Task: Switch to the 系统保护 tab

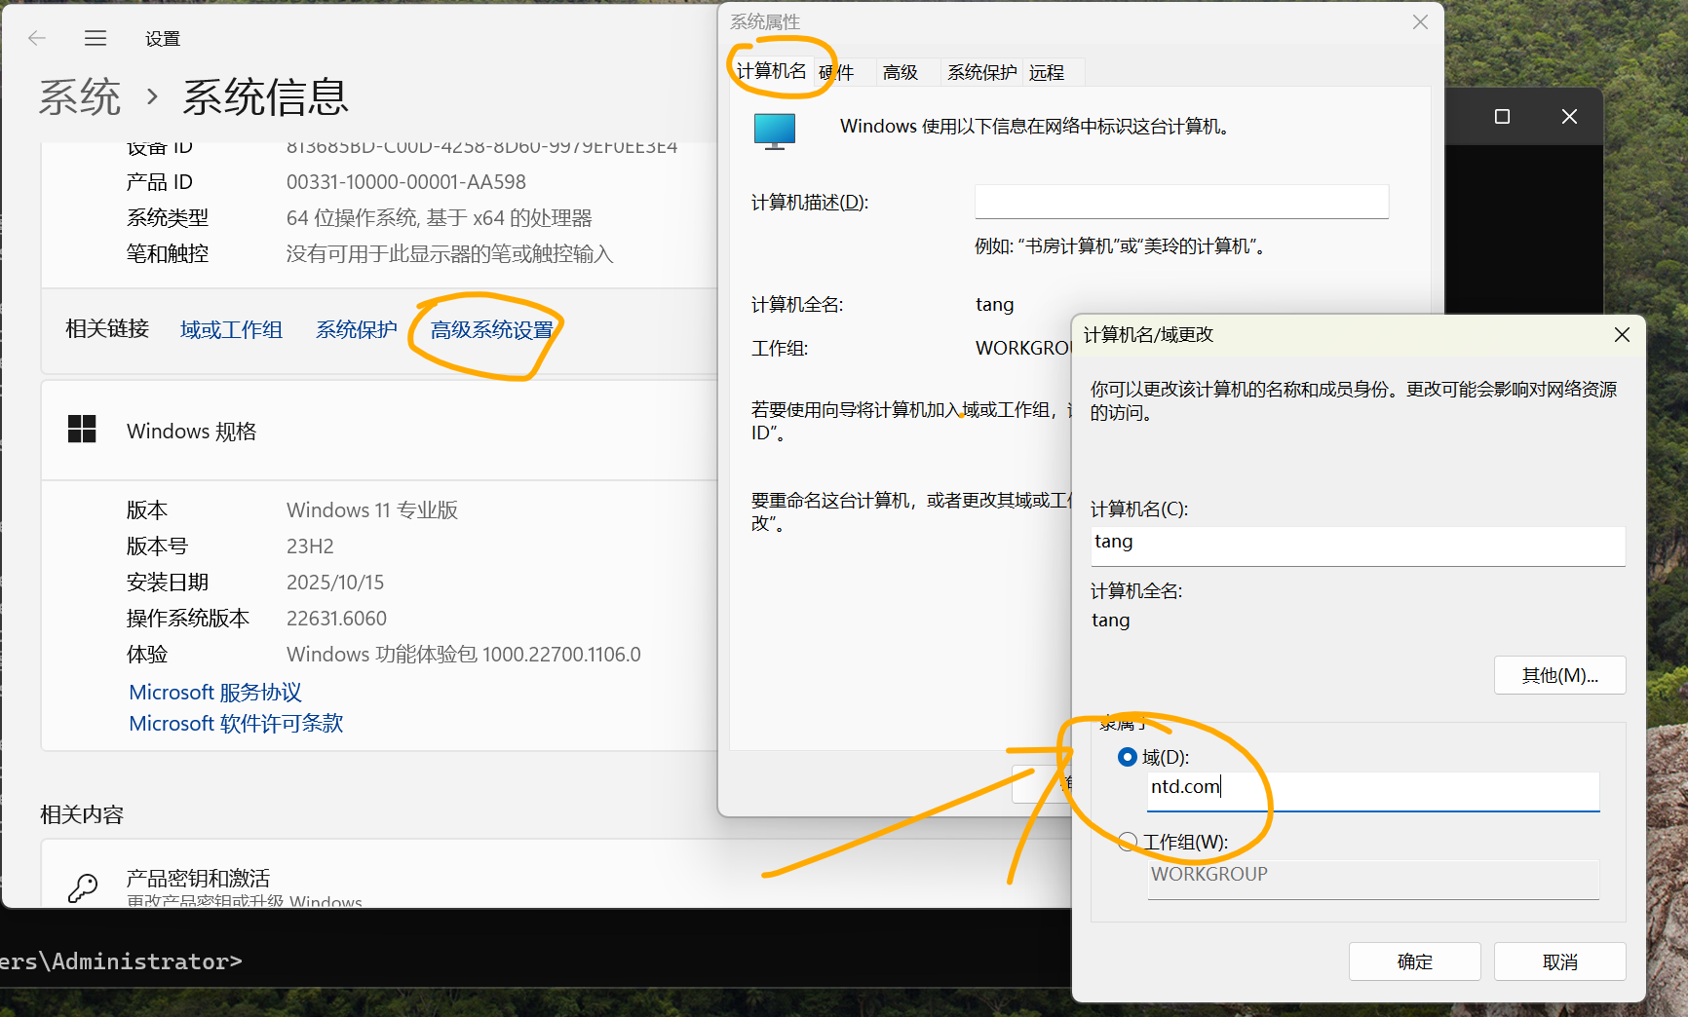Action: (x=981, y=72)
